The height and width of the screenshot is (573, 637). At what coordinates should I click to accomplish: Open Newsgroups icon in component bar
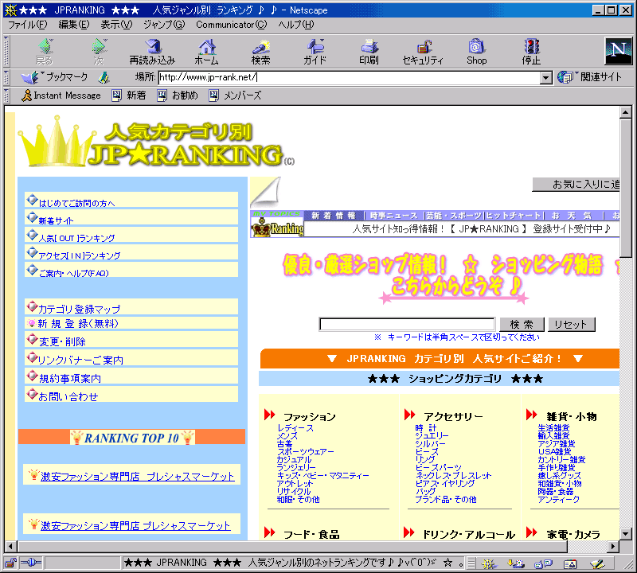pyautogui.click(x=543, y=563)
